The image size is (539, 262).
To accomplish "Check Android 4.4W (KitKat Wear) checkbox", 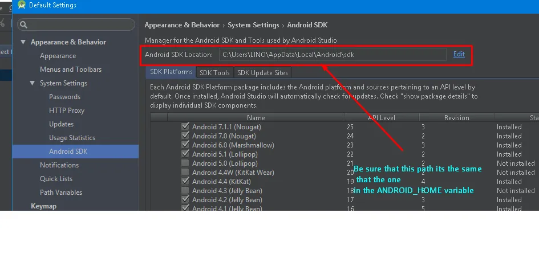I will tap(185, 172).
